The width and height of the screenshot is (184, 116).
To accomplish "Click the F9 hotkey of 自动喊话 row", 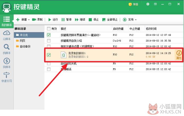I will point(114,69).
